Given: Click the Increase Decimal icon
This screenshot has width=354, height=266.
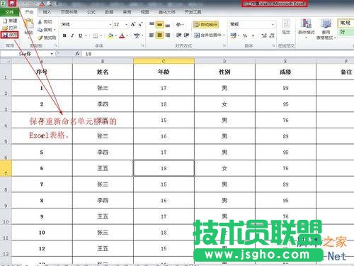Looking at the screenshot, I should pyautogui.click(x=264, y=35).
